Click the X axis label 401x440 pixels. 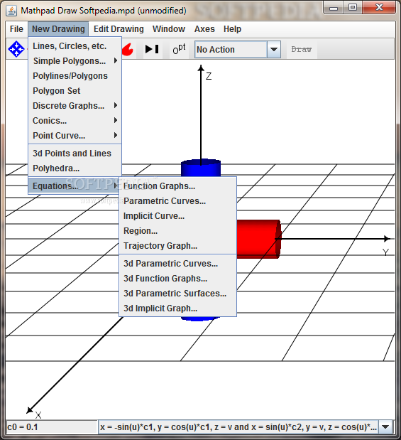tap(38, 414)
